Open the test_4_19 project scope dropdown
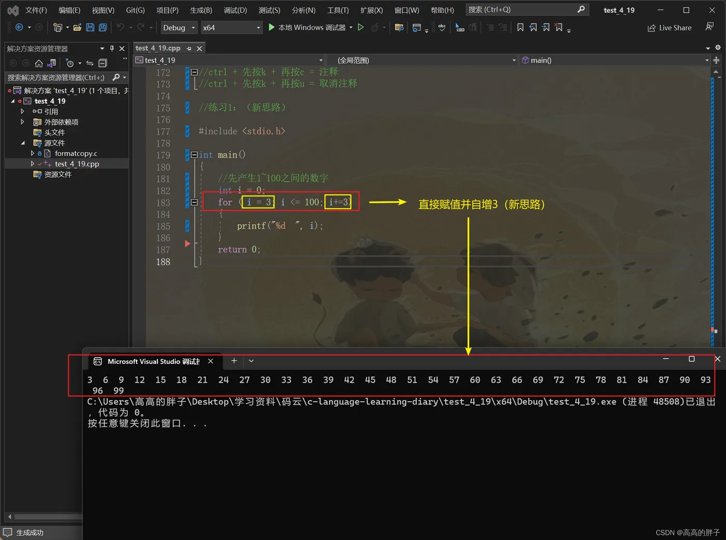 pyautogui.click(x=229, y=60)
